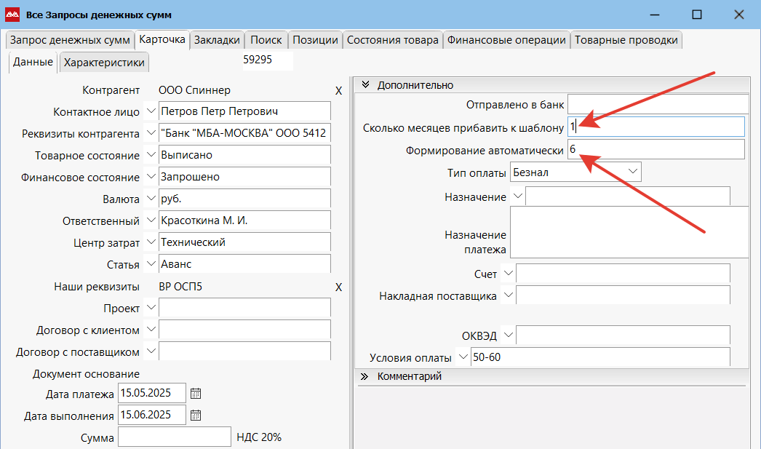Open Контактное лицо dropdown arrow
This screenshot has width=761, height=449.
pos(151,111)
